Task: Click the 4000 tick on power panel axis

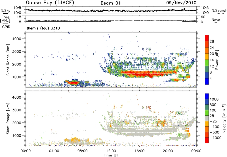Action: [x=16, y=39]
